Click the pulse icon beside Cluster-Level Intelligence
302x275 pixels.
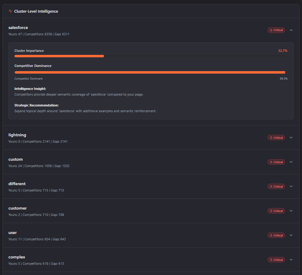point(11,11)
